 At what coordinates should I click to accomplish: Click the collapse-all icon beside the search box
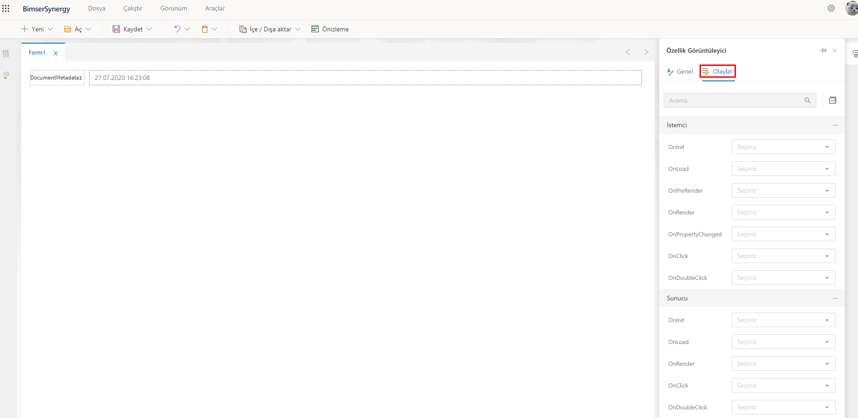pyautogui.click(x=833, y=100)
